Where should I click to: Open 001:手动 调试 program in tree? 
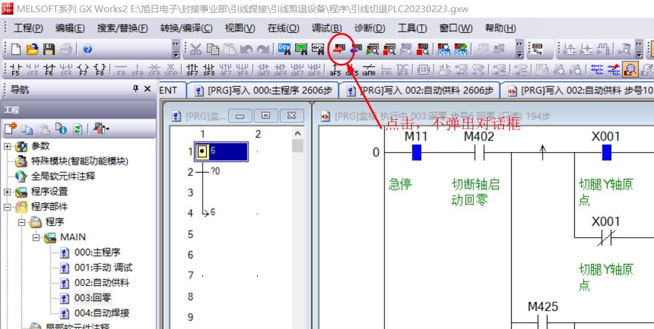(x=103, y=268)
